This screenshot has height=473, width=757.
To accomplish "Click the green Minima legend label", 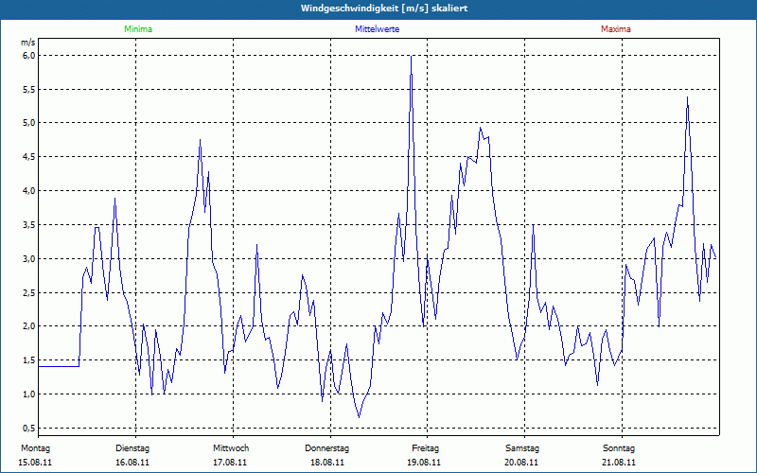I will click(x=138, y=29).
